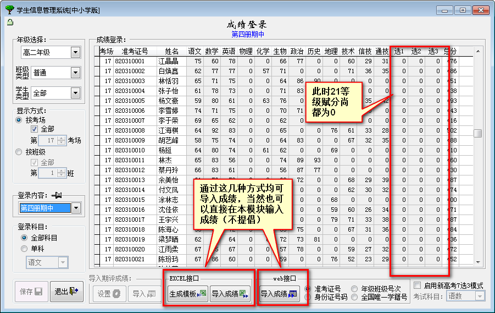The image size is (495, 313).
Task: Open the 班级类型 普通 dropdown
Action: (x=75, y=73)
